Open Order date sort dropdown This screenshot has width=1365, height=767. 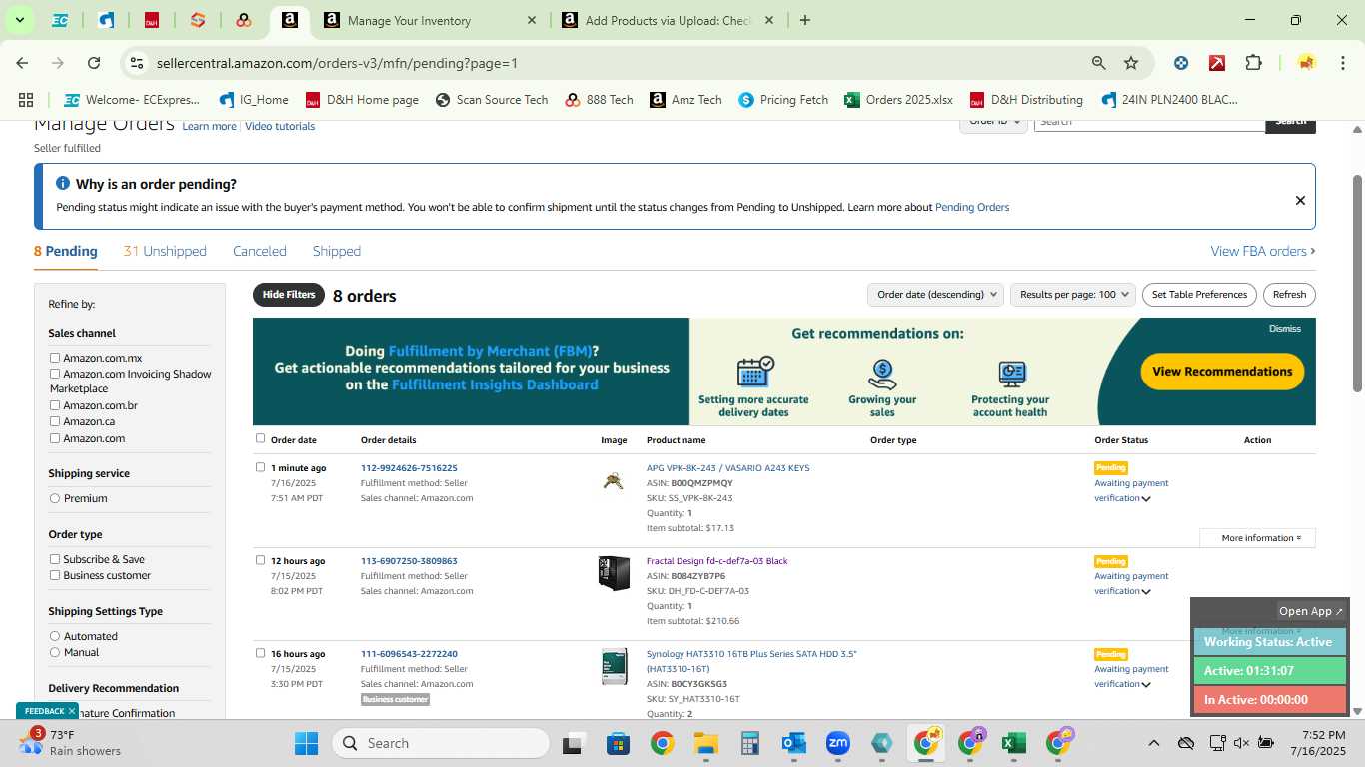[x=936, y=295]
